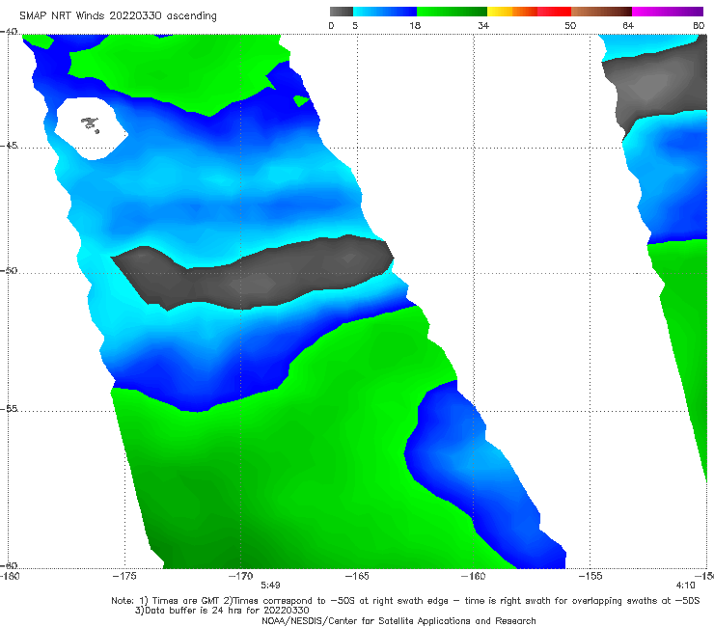Click the small island shape in the white gap
714x627 pixels.
[x=90, y=124]
